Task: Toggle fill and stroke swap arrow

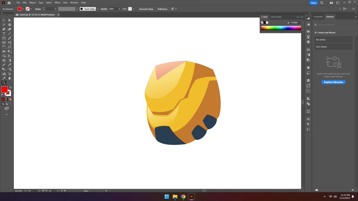Action: (x=10, y=87)
